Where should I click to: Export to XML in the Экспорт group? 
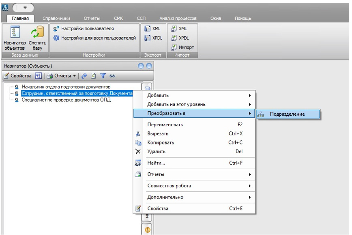[152, 29]
